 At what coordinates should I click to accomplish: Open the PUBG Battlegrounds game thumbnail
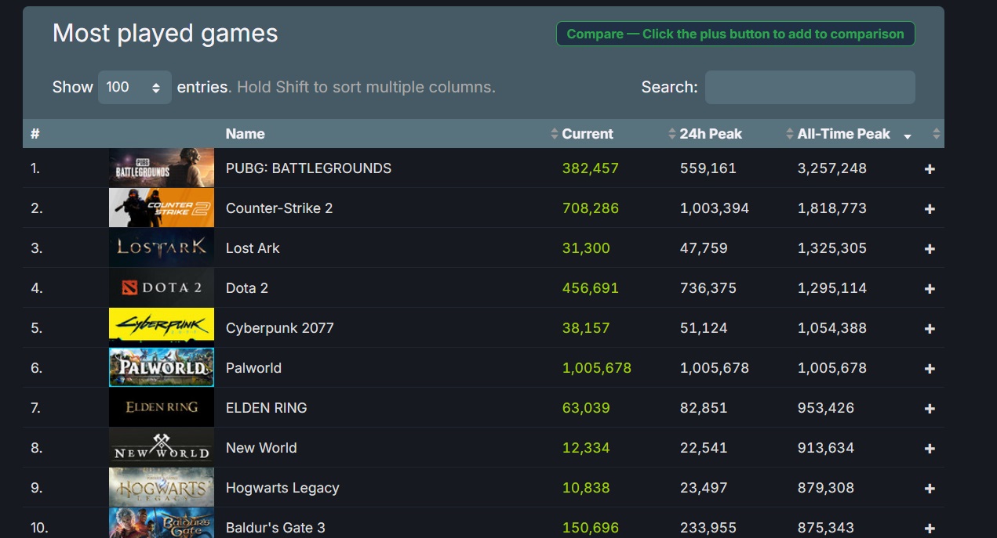click(x=162, y=168)
